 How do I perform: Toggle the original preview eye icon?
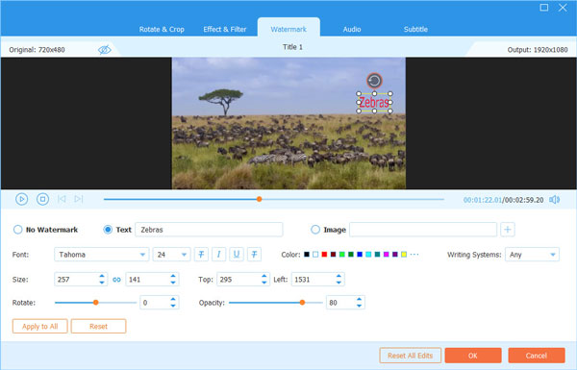105,50
